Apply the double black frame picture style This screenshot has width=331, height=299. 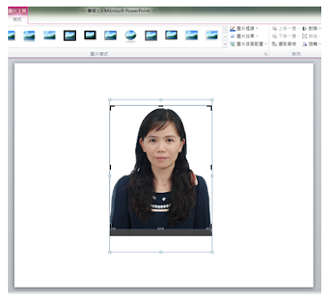click(x=70, y=36)
